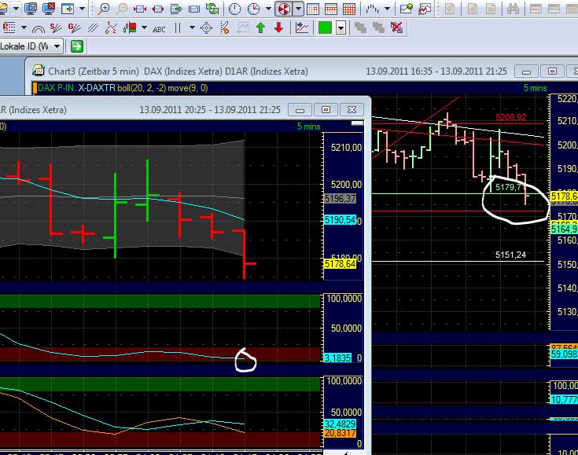The width and height of the screenshot is (578, 455).
Task: Select the parallel lines channel tool
Action: [x=93, y=28]
